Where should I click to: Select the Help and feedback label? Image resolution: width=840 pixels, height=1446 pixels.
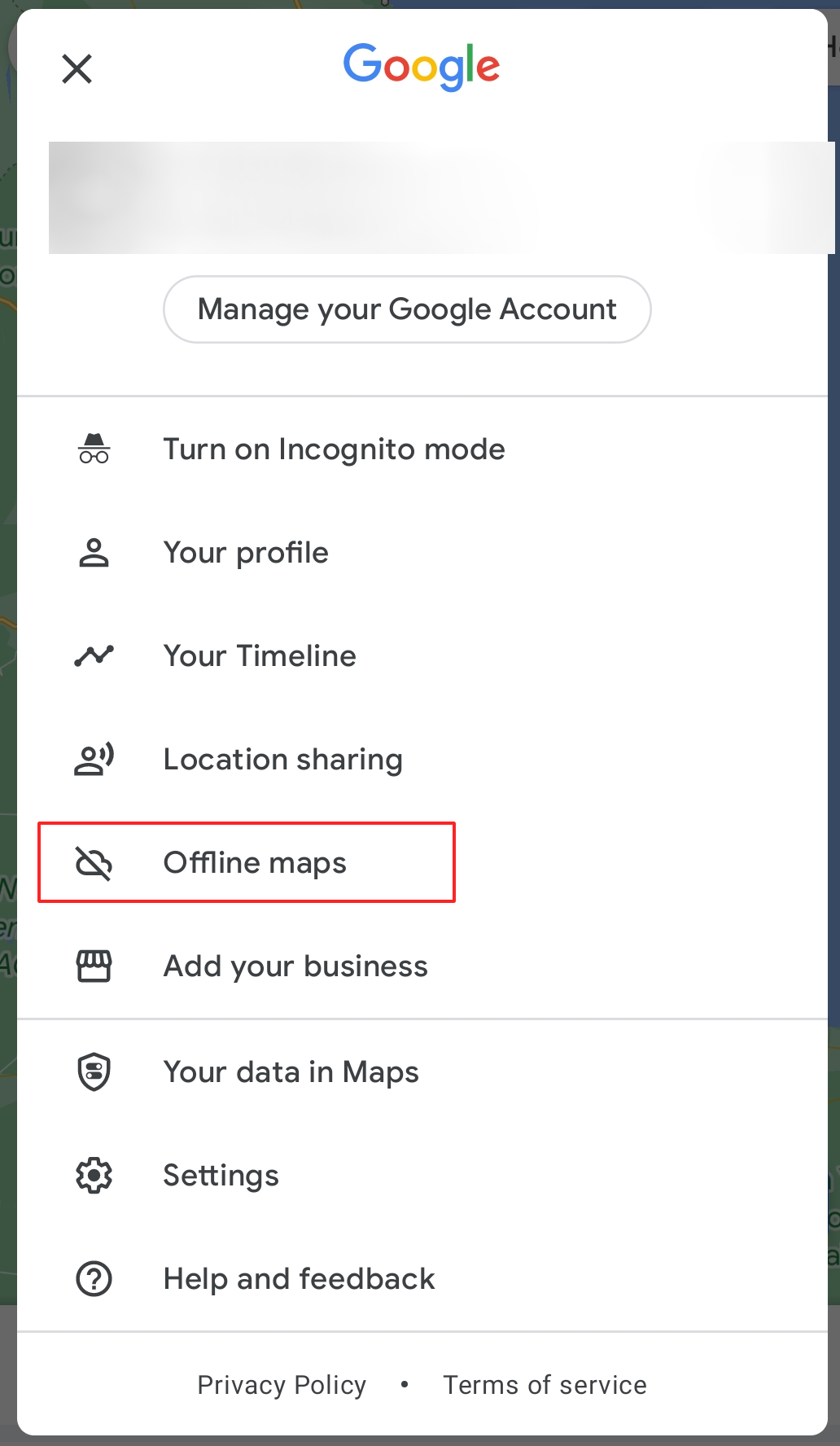(x=299, y=1279)
